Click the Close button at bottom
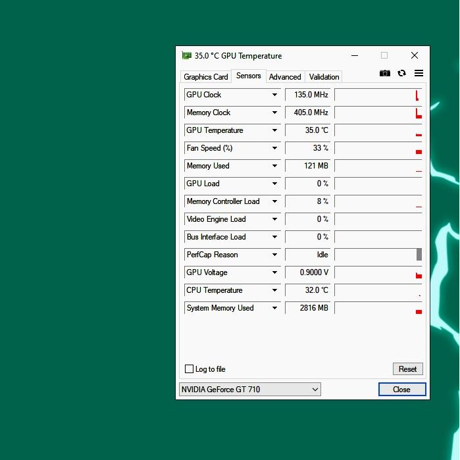Viewport: 460px width, 460px height. [402, 390]
